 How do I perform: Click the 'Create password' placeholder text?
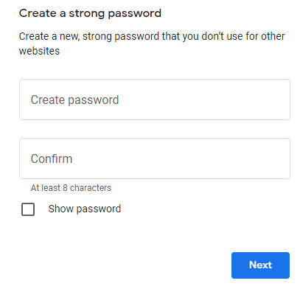[74, 100]
